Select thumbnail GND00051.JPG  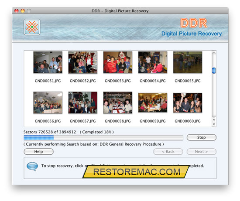pyautogui.click(x=48, y=62)
